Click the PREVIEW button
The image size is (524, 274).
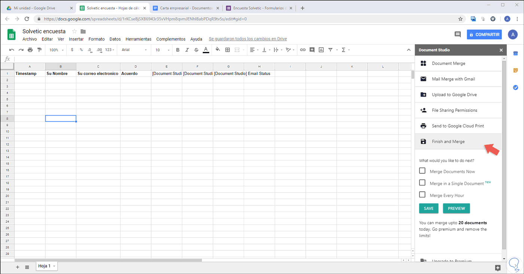click(x=456, y=208)
